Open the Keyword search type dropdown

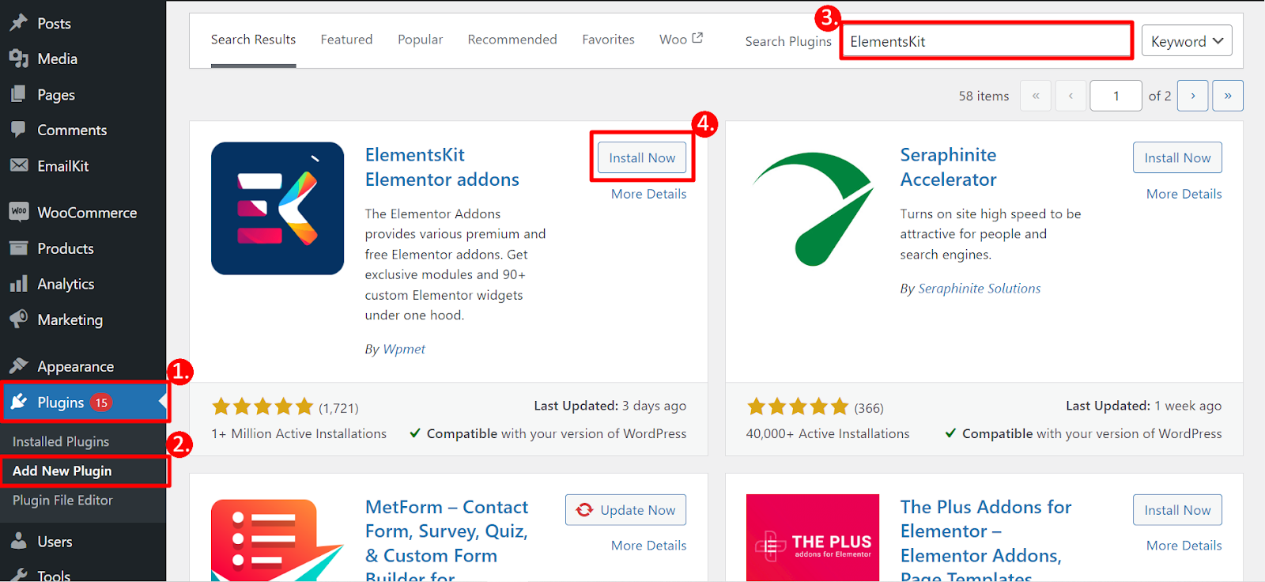1187,41
